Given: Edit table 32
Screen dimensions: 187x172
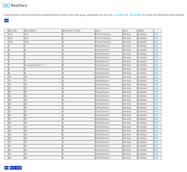Looking at the screenshot, I should tap(156, 123).
